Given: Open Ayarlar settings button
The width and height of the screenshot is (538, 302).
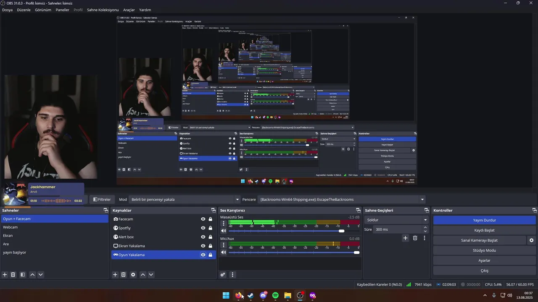Looking at the screenshot, I should click(485, 260).
